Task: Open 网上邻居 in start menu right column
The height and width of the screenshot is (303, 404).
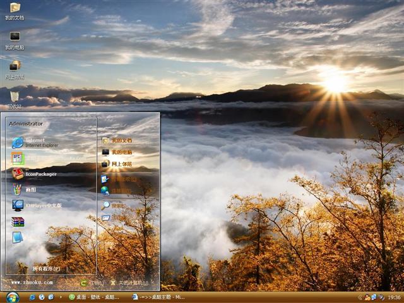Action: (117, 164)
